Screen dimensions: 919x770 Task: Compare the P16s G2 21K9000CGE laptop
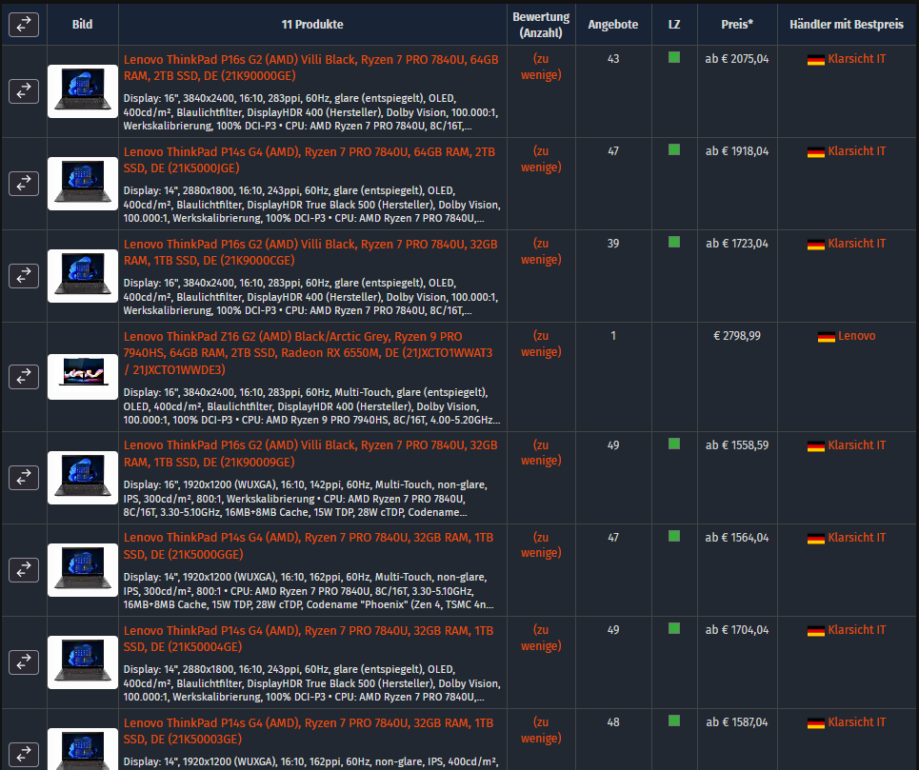(24, 276)
